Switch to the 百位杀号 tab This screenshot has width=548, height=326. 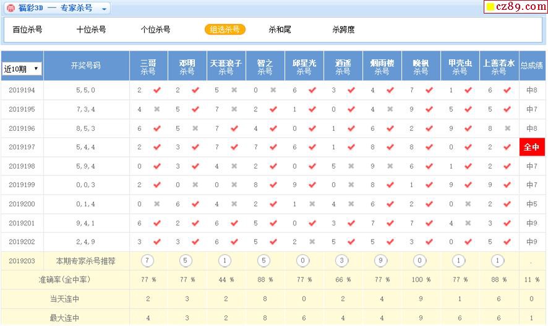coord(27,30)
